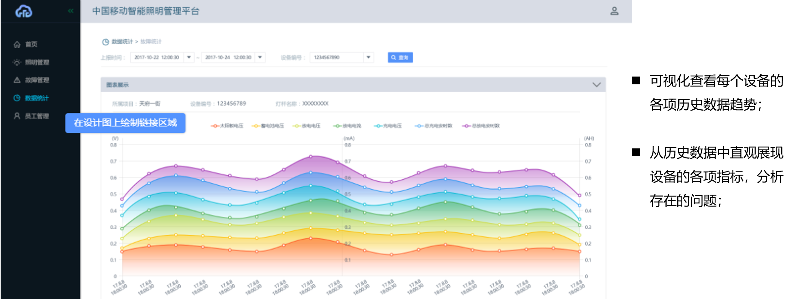This screenshot has height=299, width=786.
Task: Click the 图表展示 panel title
Action: point(117,85)
